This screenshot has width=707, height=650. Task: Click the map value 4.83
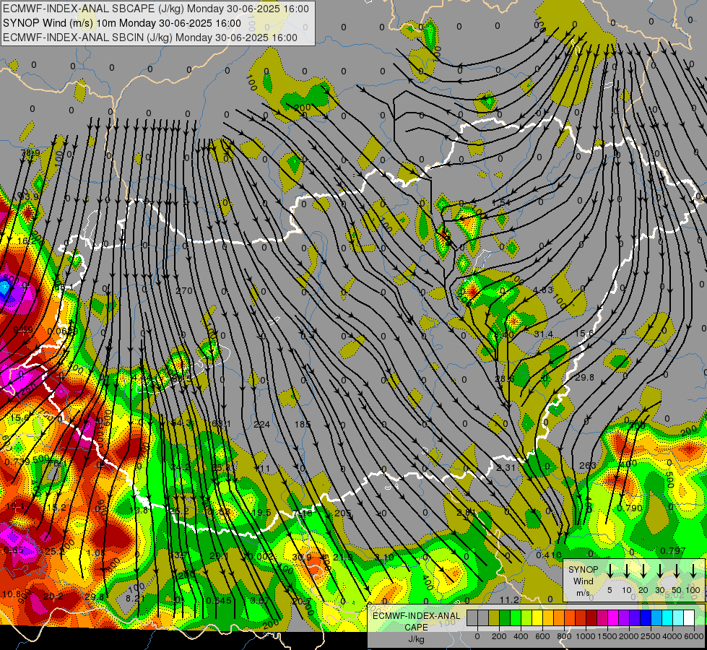point(542,290)
